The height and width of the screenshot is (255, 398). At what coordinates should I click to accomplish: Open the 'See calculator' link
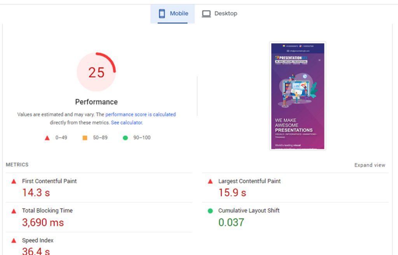[126, 122]
